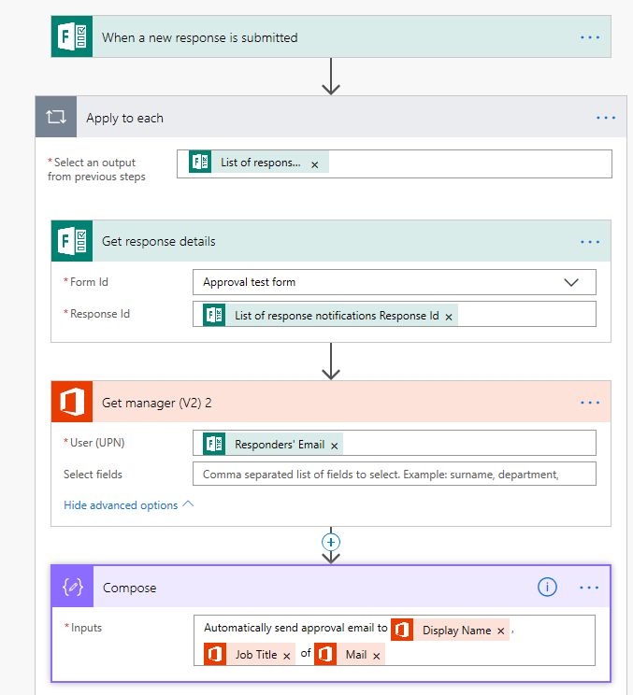Click the Office 365 icon on Get manager

(72, 403)
